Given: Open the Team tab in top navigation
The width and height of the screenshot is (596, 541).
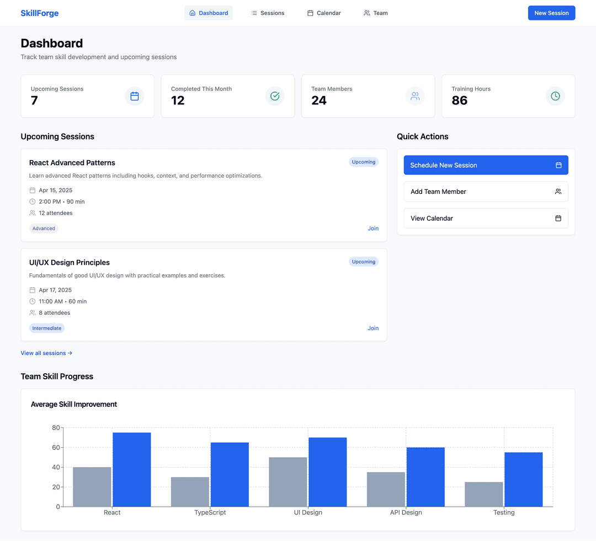Looking at the screenshot, I should [x=375, y=13].
